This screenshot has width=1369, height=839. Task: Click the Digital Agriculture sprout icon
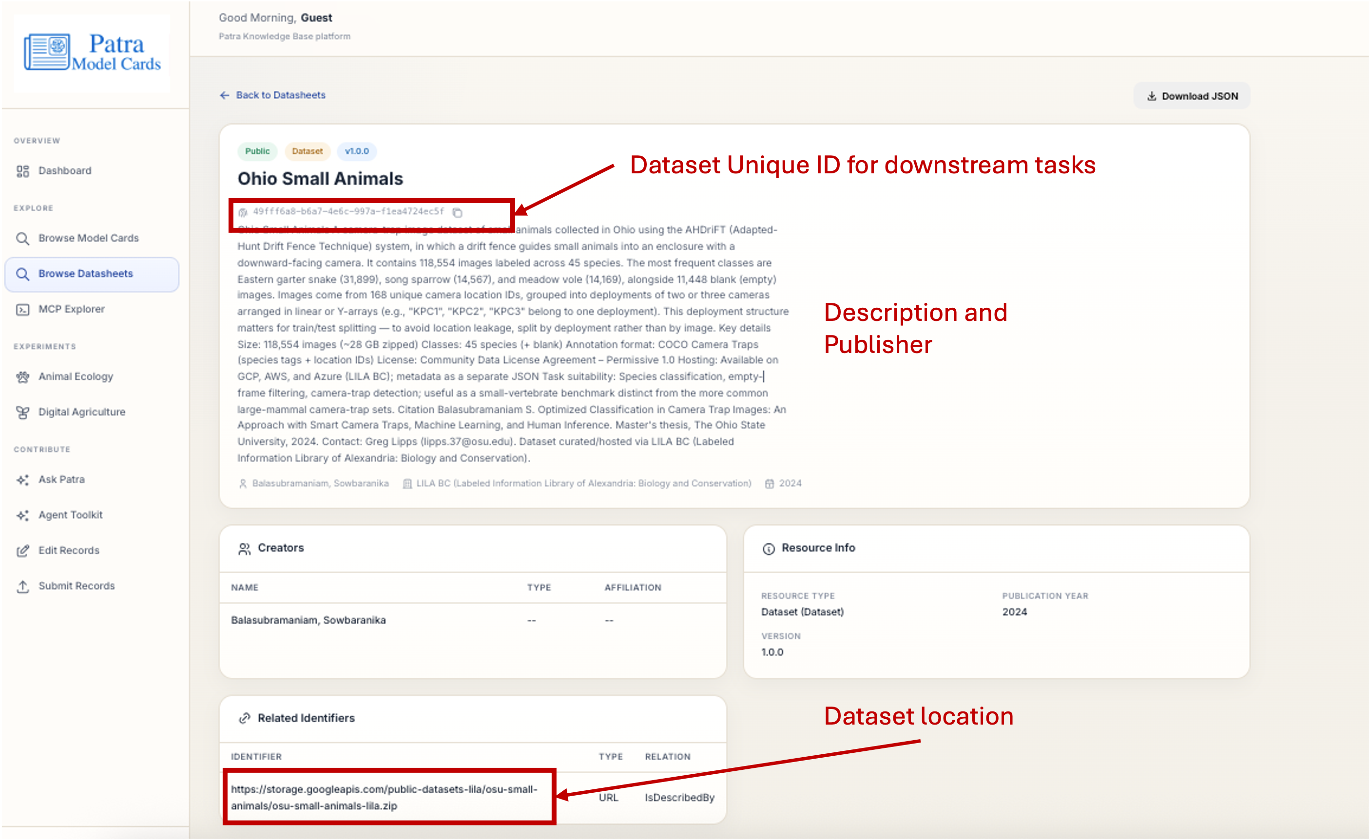point(23,412)
